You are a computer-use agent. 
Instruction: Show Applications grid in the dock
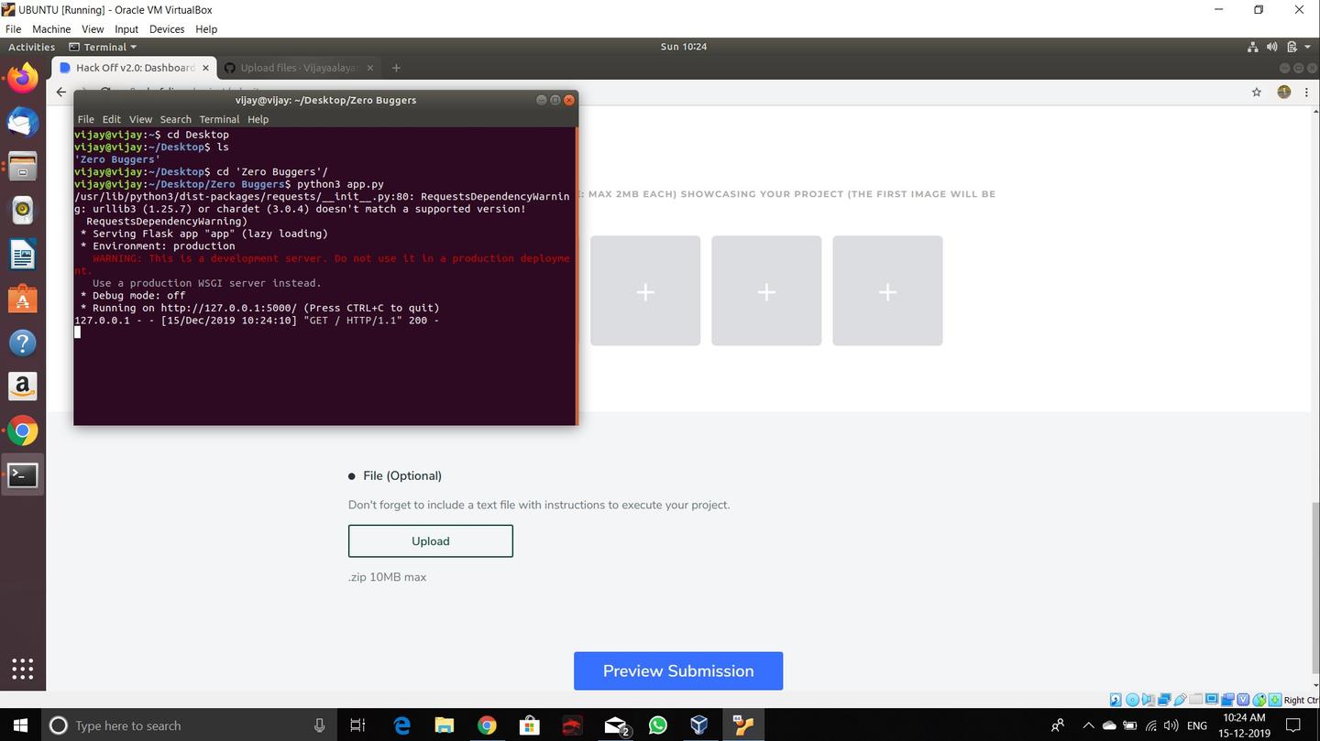23,670
